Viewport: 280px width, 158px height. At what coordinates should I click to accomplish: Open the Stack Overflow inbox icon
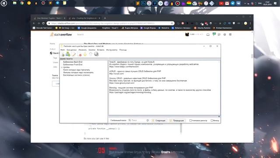(208, 34)
